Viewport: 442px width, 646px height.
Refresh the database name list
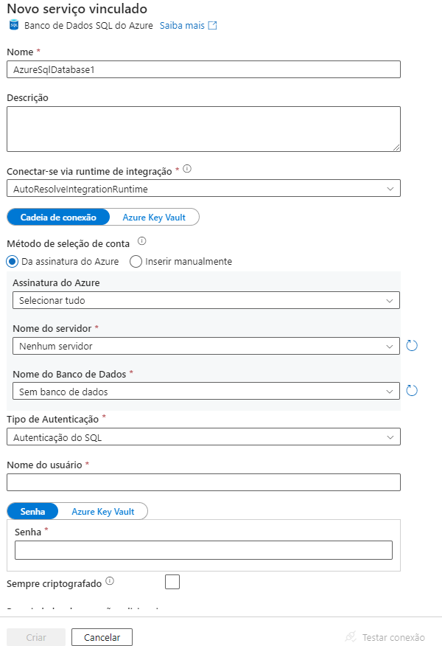(412, 390)
